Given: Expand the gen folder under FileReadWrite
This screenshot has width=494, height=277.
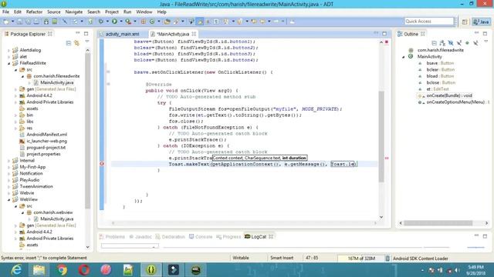Looking at the screenshot, I should (15, 89).
